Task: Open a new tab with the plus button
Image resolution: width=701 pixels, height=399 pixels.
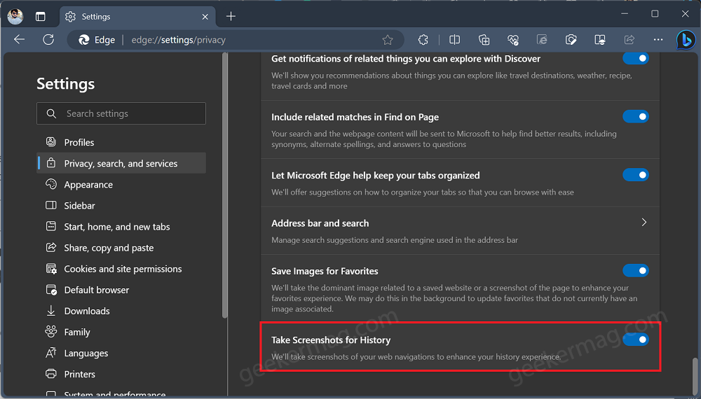Action: (x=231, y=17)
